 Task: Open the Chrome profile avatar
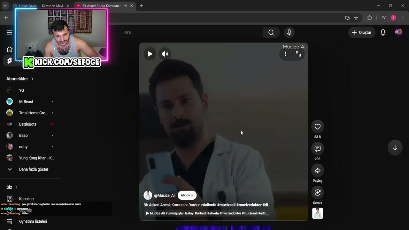click(x=393, y=18)
